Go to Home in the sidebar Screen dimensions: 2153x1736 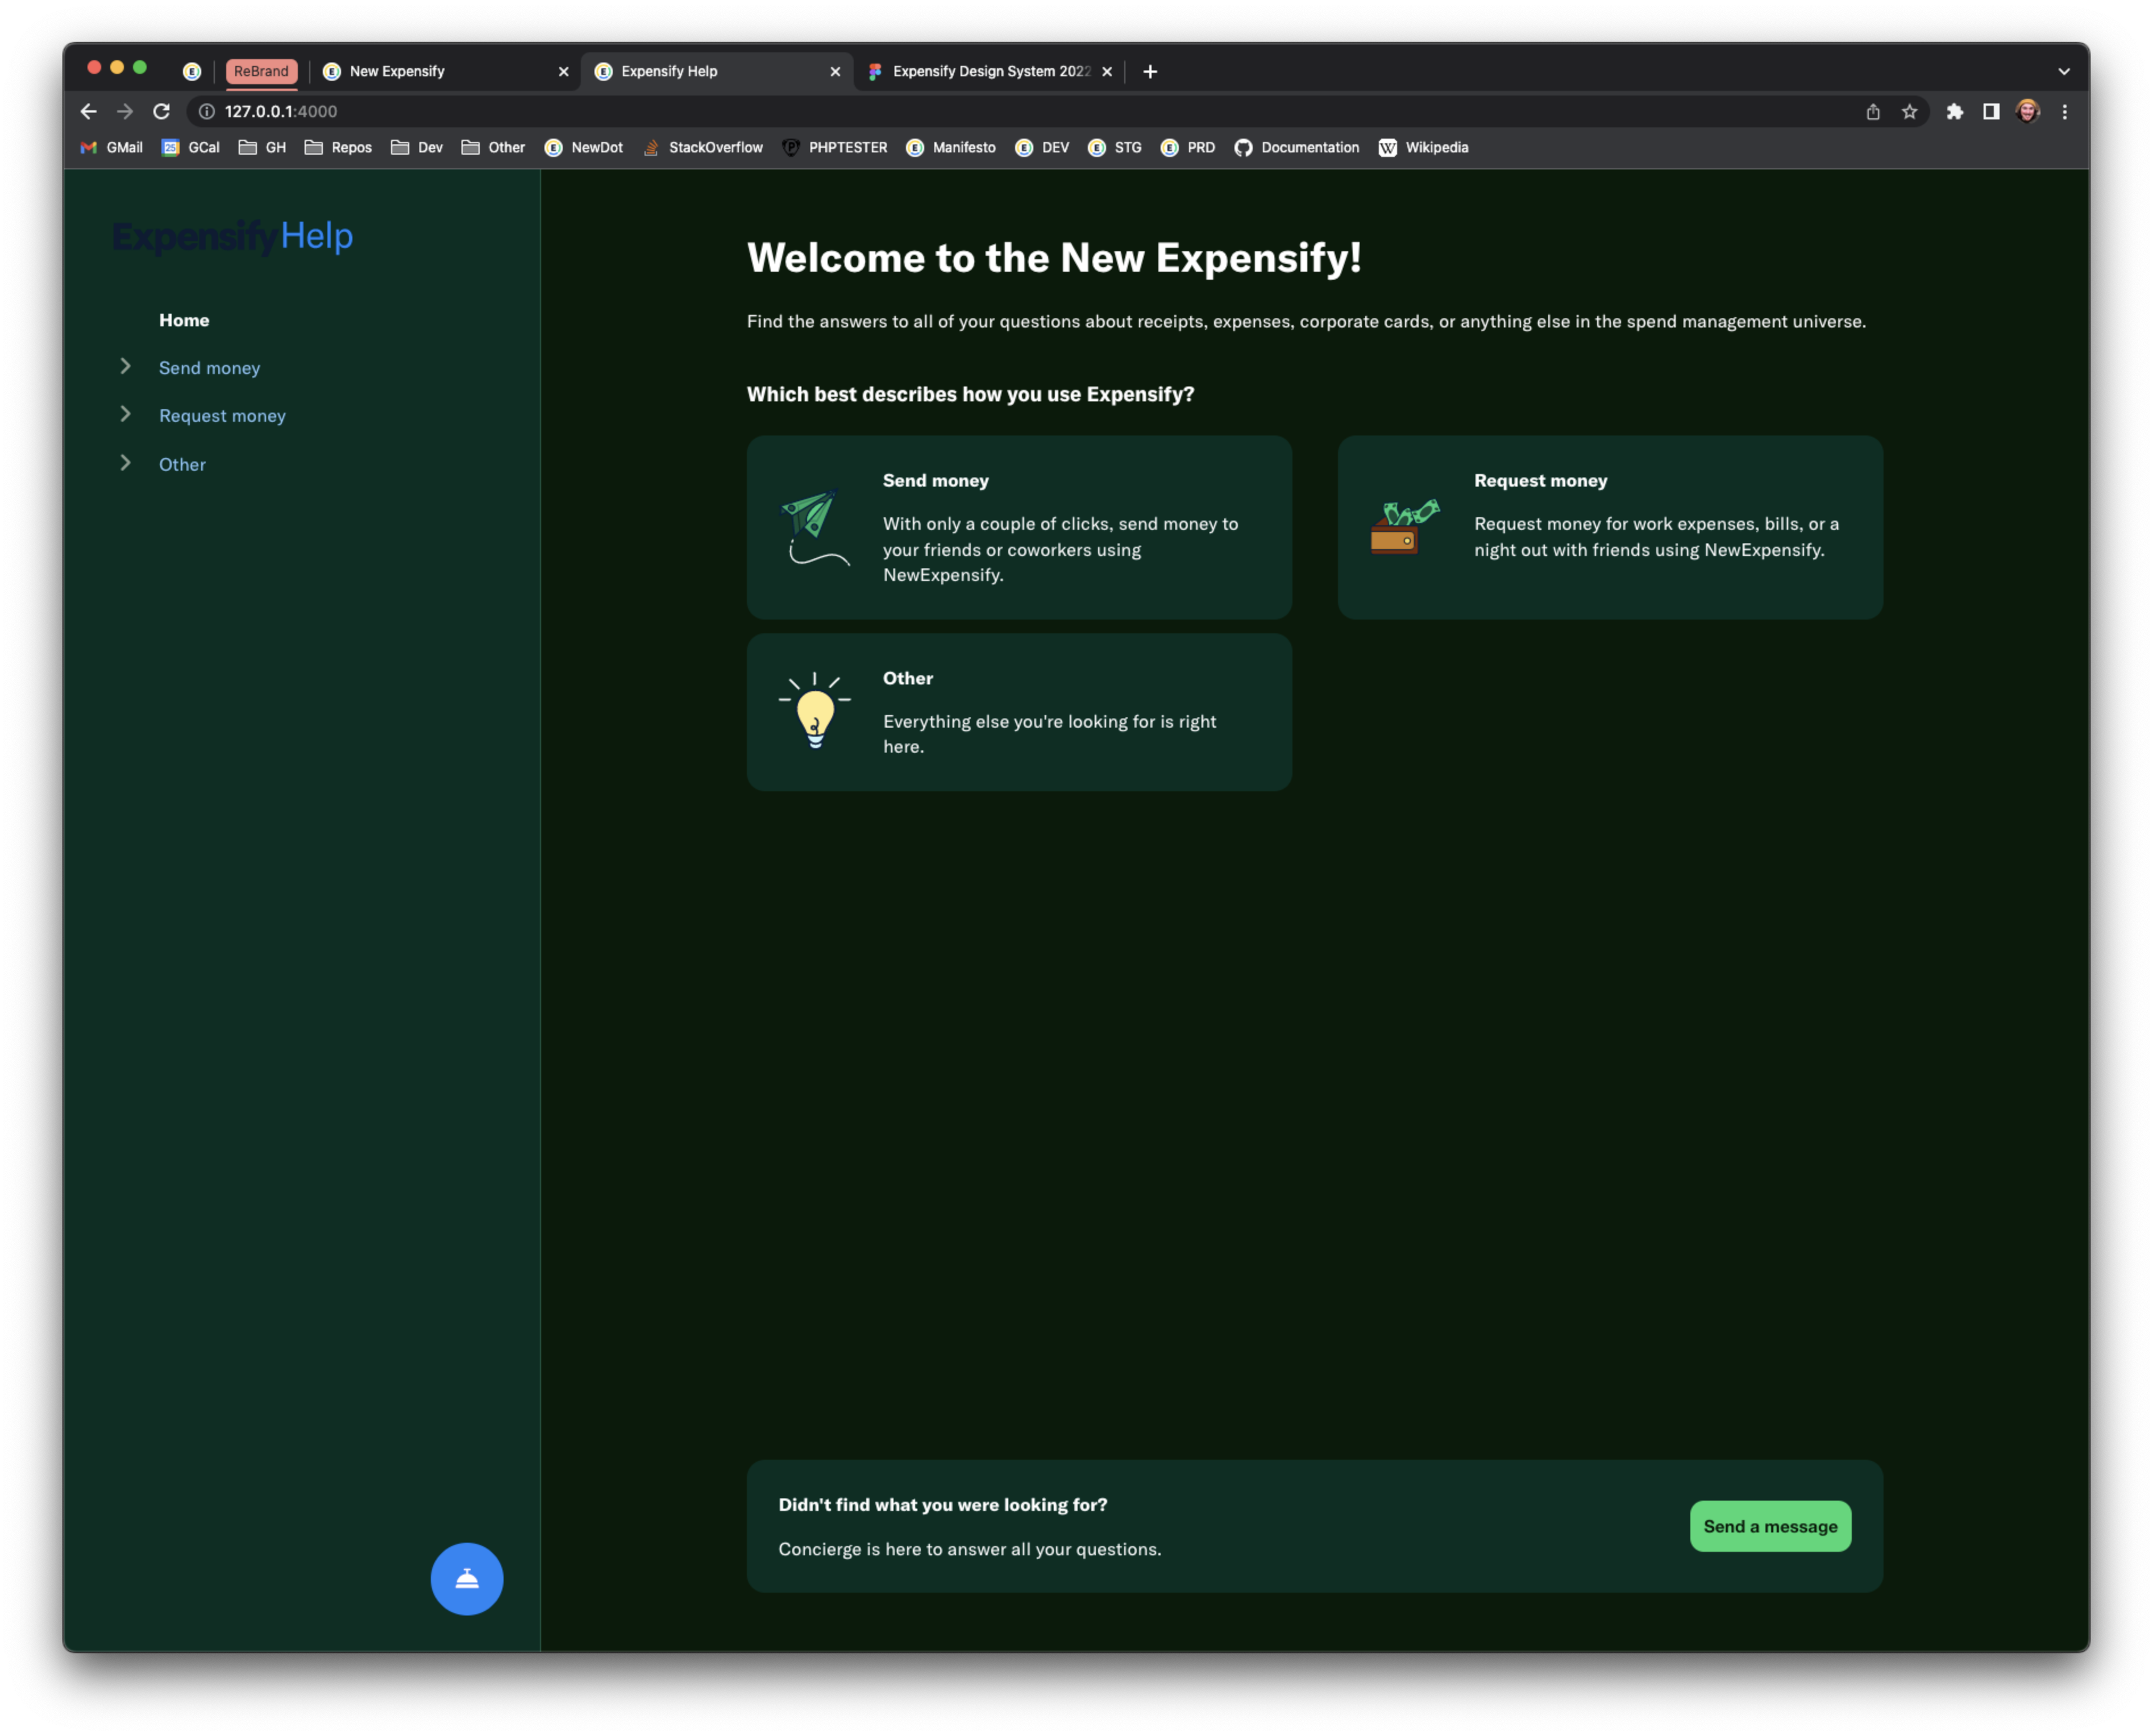point(184,320)
